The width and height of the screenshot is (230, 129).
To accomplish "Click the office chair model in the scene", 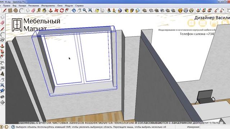I will tap(205, 97).
